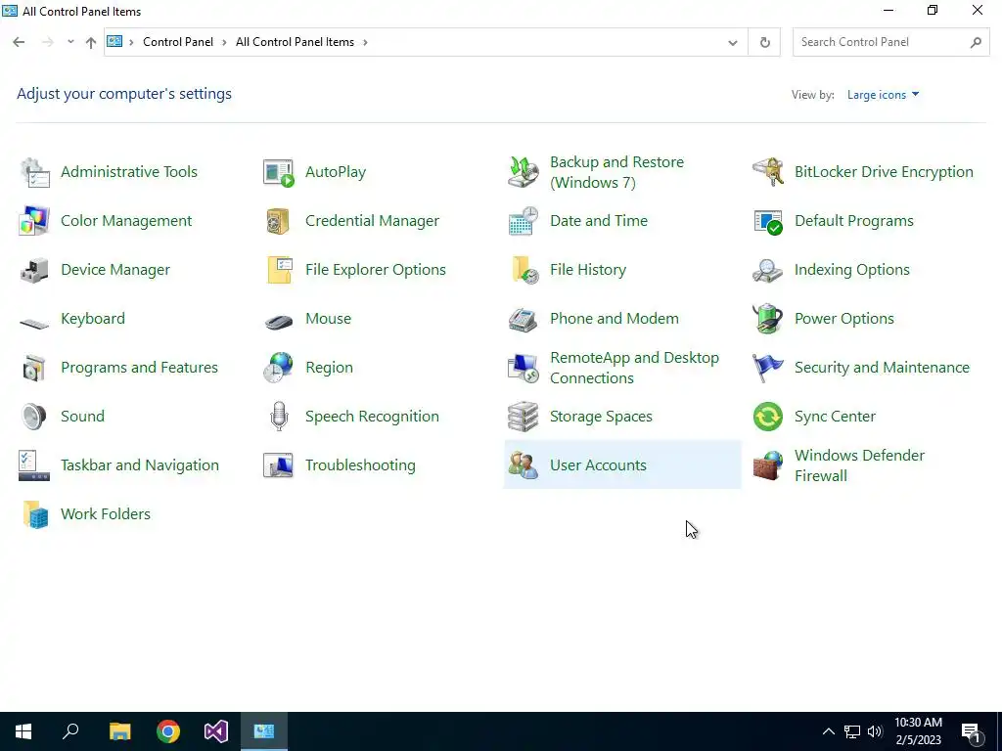Viewport: 1002px width, 751px height.
Task: Open the Mouse icon
Action: pos(279,321)
